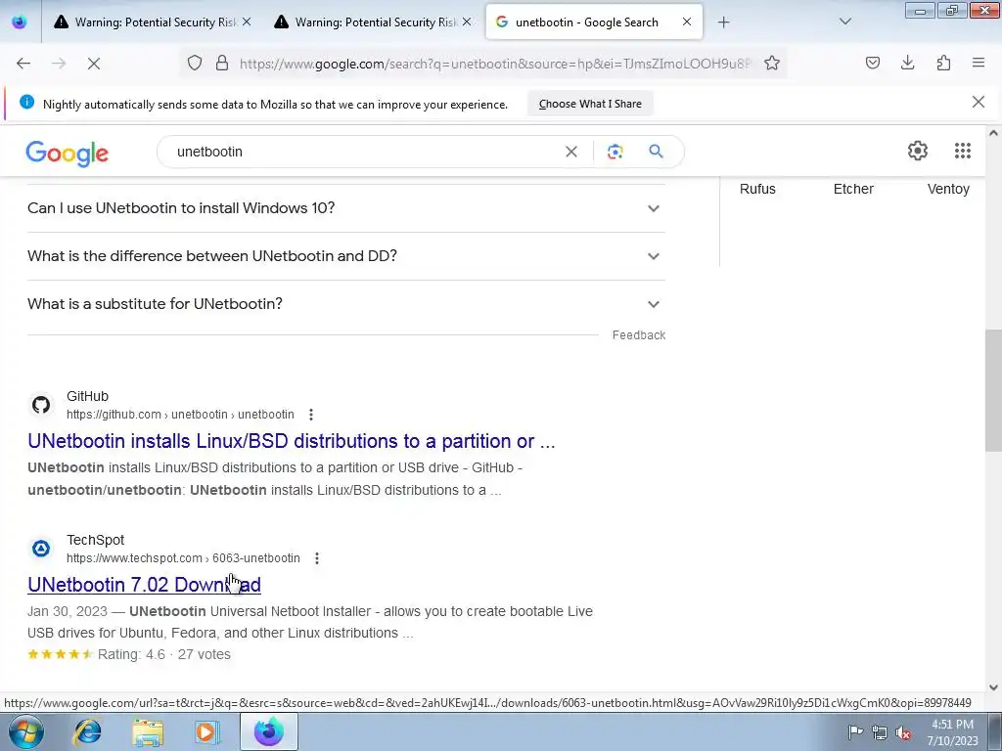The image size is (1002, 751).
Task: Expand 'Can I use UNetbootin to install Windows 10?'
Action: click(345, 208)
